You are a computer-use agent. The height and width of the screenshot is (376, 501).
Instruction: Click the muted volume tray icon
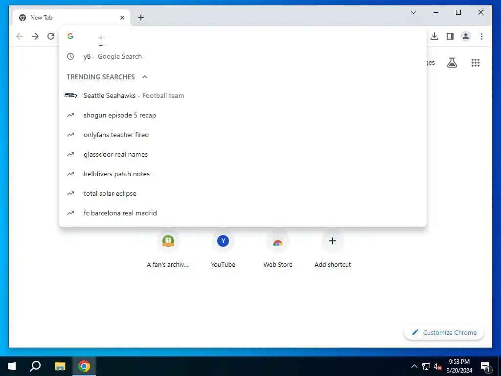click(437, 366)
